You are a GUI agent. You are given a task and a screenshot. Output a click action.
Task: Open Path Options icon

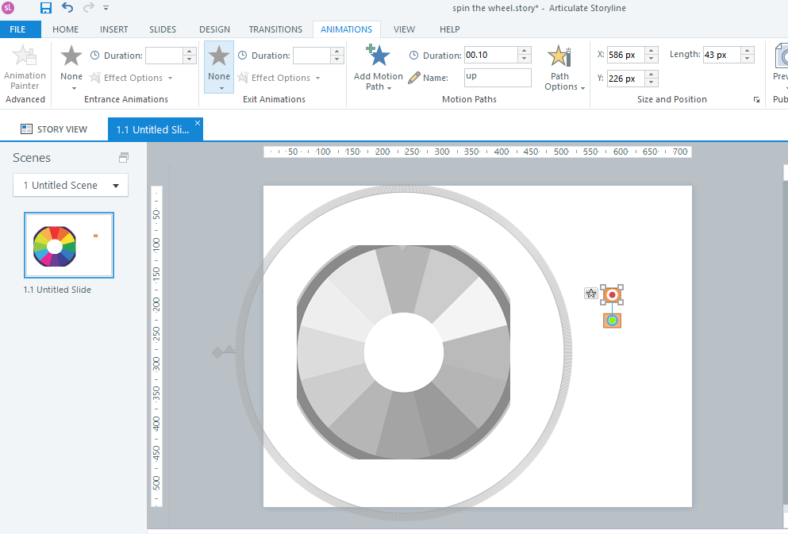point(559,57)
